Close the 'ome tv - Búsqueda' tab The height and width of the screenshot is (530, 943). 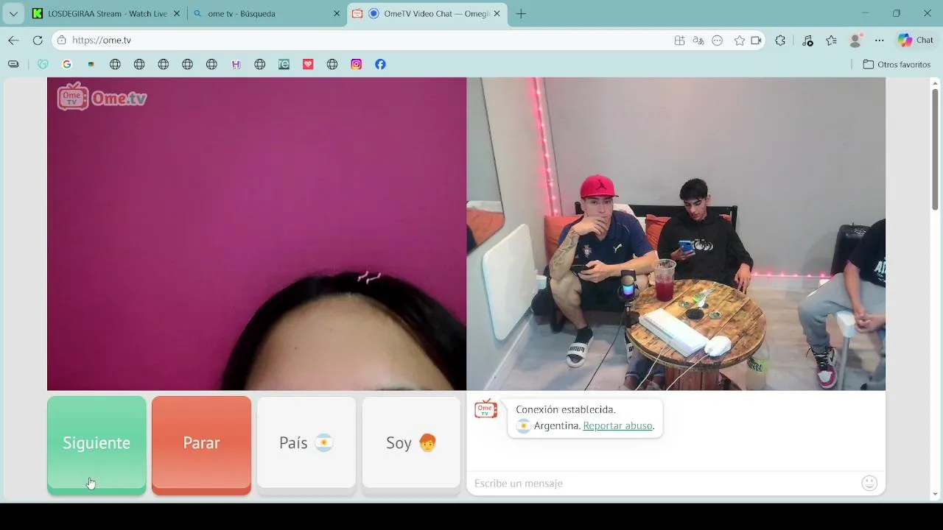pos(337,14)
